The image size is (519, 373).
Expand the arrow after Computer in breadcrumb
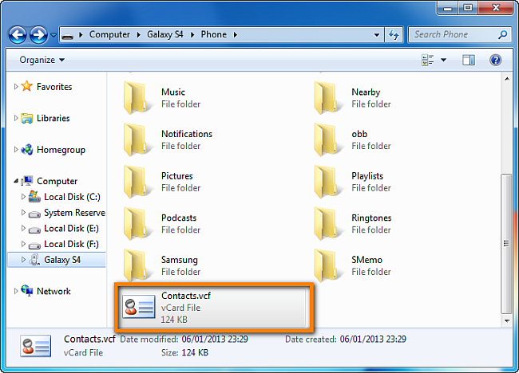(138, 35)
